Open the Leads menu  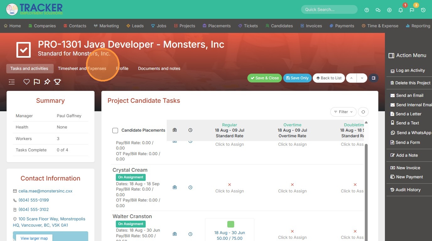point(135,26)
